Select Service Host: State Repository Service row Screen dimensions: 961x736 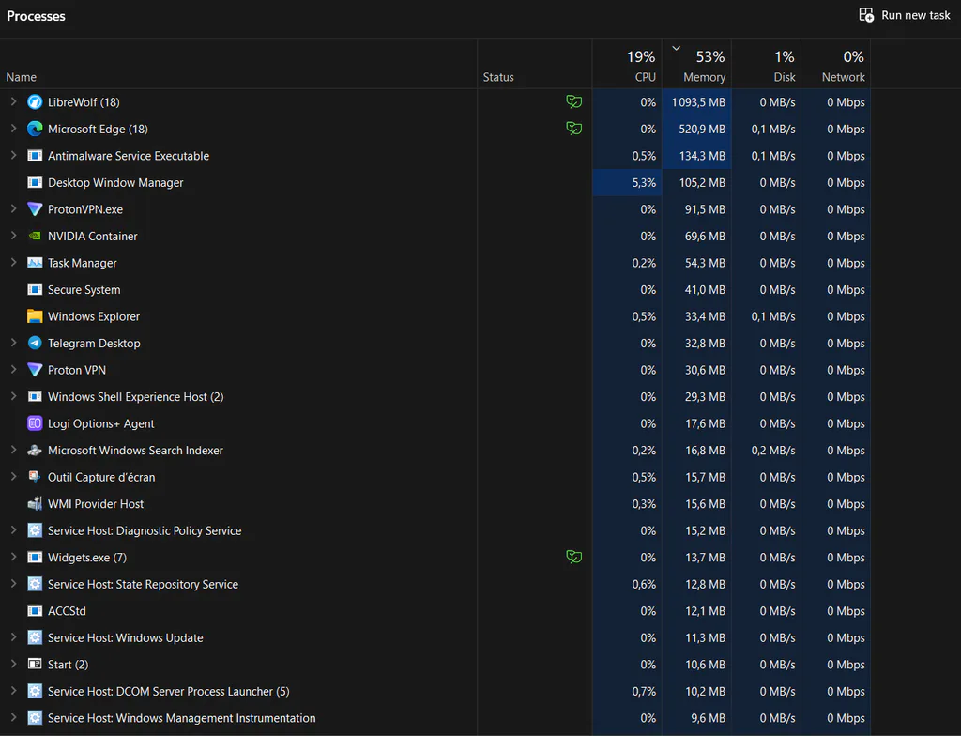pos(435,584)
